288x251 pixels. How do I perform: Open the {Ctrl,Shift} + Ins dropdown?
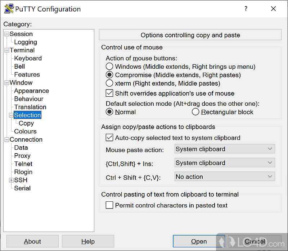click(225, 163)
